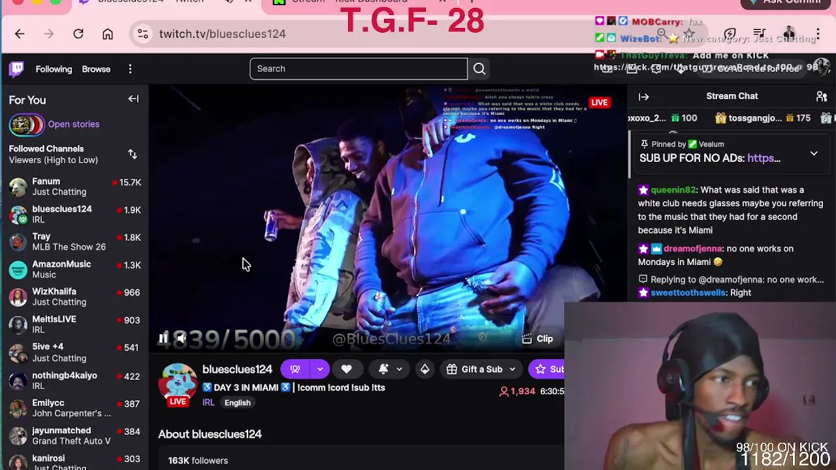The height and width of the screenshot is (470, 836).
Task: Click the Subscribe star button
Action: [x=547, y=369]
